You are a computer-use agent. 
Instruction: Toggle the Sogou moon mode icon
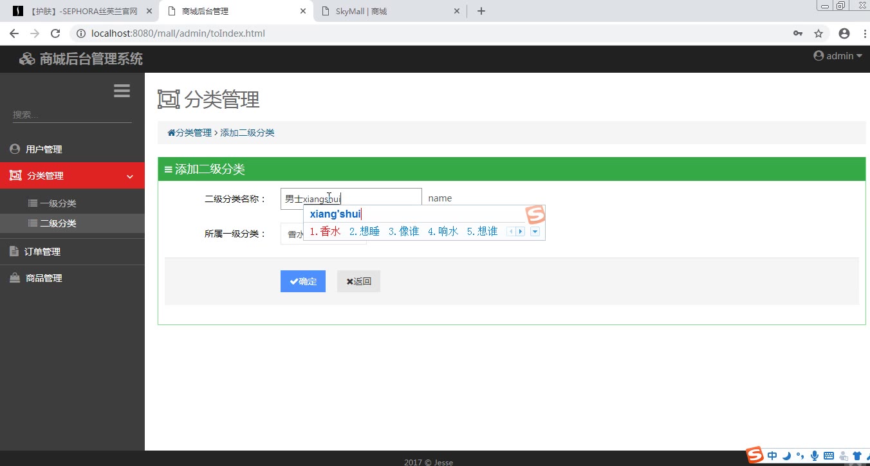(x=787, y=456)
